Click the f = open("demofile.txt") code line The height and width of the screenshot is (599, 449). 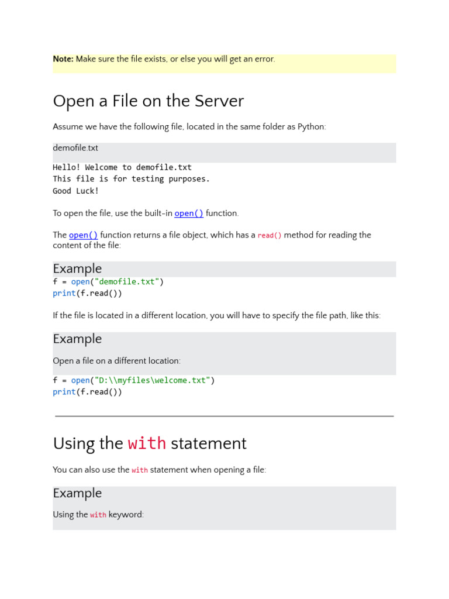click(x=108, y=282)
